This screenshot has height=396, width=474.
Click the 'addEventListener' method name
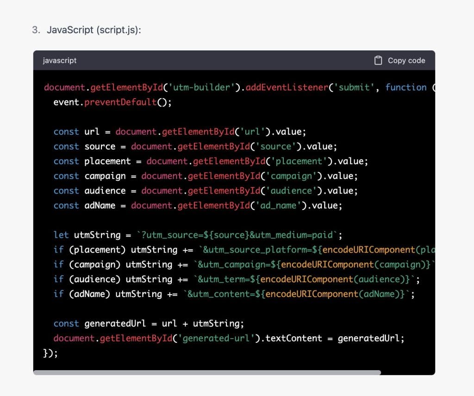tap(287, 87)
